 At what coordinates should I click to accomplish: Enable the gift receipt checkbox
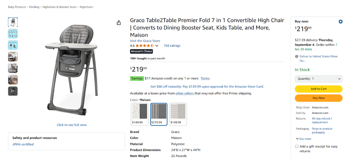(x=297, y=146)
